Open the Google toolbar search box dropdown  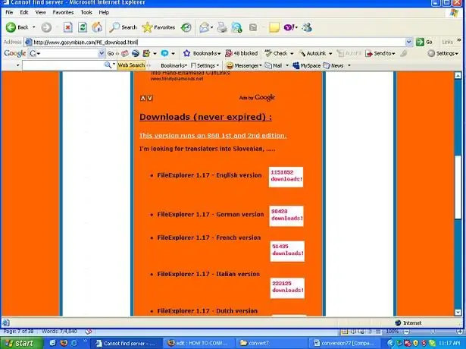[x=102, y=53]
